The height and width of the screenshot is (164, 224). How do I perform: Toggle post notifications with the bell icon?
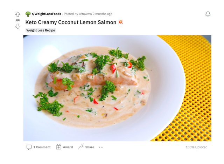tap(208, 14)
